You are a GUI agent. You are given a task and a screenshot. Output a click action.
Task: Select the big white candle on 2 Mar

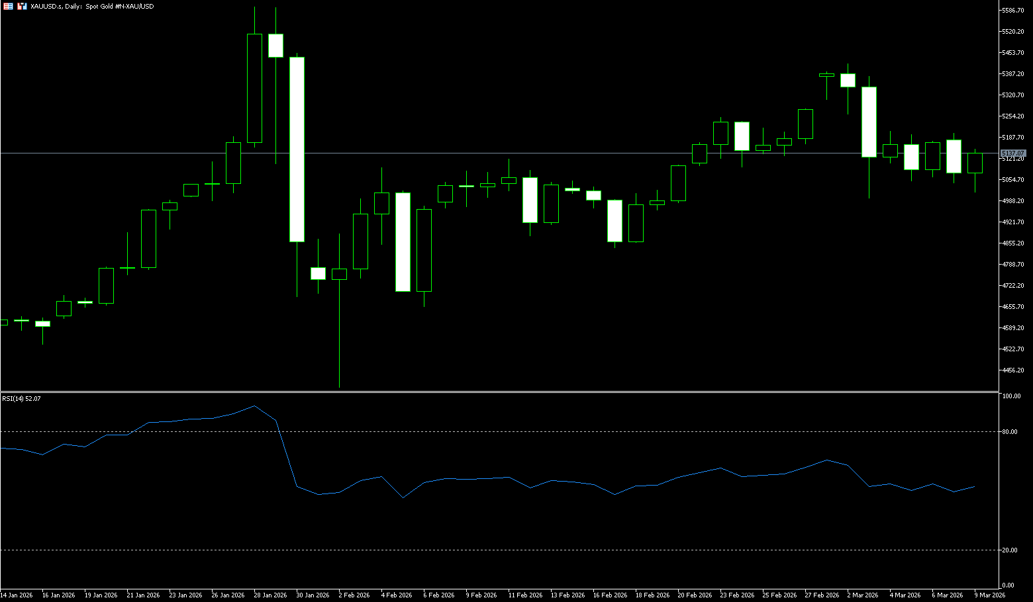(x=869, y=122)
